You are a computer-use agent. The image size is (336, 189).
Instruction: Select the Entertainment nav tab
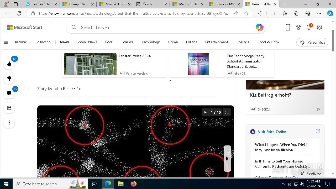point(217,42)
